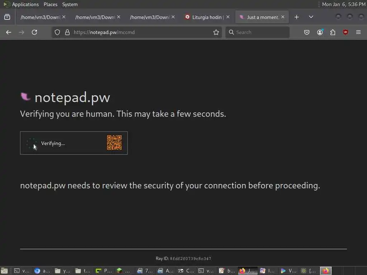Open the Extensions puzzle icon
The image size is (367, 275).
[333, 32]
